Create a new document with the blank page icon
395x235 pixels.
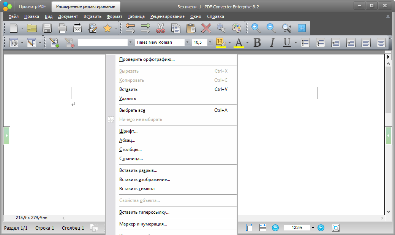click(x=14, y=28)
